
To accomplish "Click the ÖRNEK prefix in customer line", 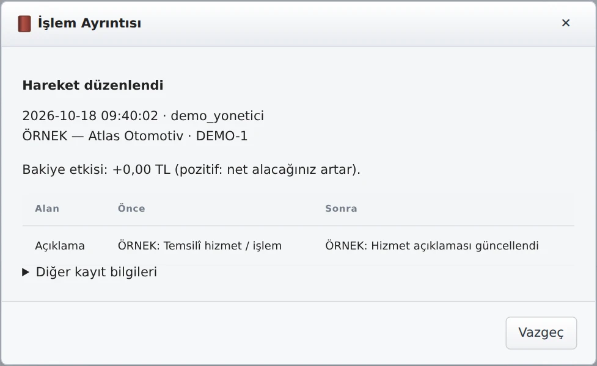I will pyautogui.click(x=45, y=135).
